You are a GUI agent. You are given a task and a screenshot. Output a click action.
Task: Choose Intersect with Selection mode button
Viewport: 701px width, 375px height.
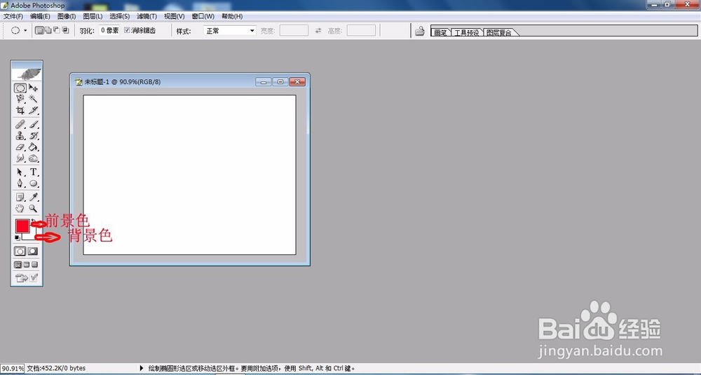coord(66,30)
